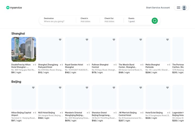Click the myservice logo
The height and width of the screenshot is (122, 195).
(x=14, y=8)
